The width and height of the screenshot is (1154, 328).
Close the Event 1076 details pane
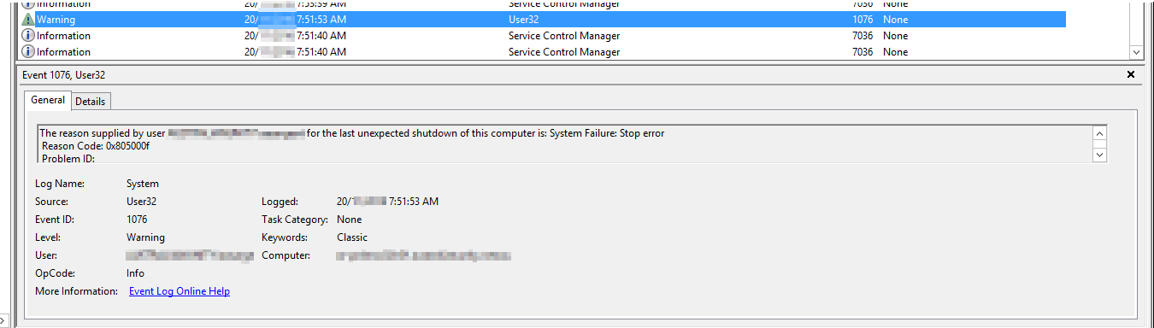click(x=1131, y=75)
